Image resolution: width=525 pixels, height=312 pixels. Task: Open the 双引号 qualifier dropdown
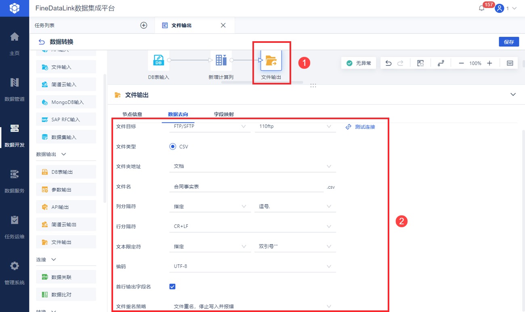(295, 247)
